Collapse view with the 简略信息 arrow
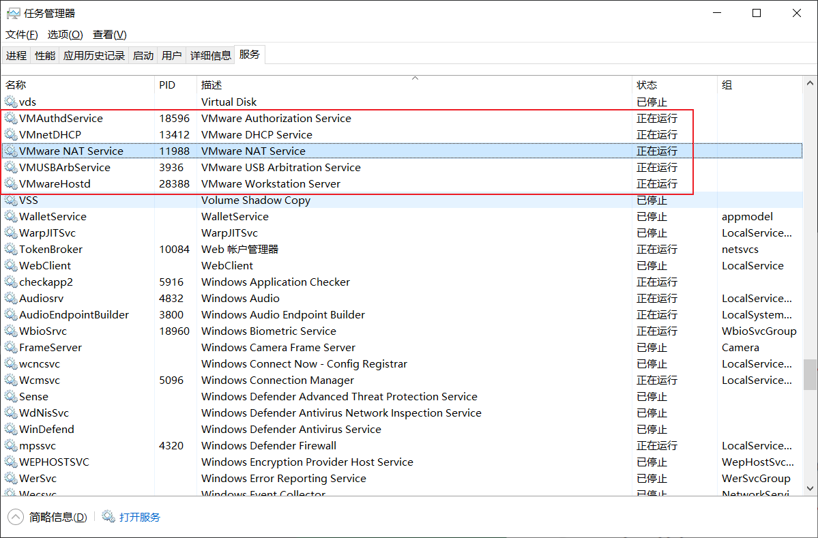818x538 pixels. [16, 517]
